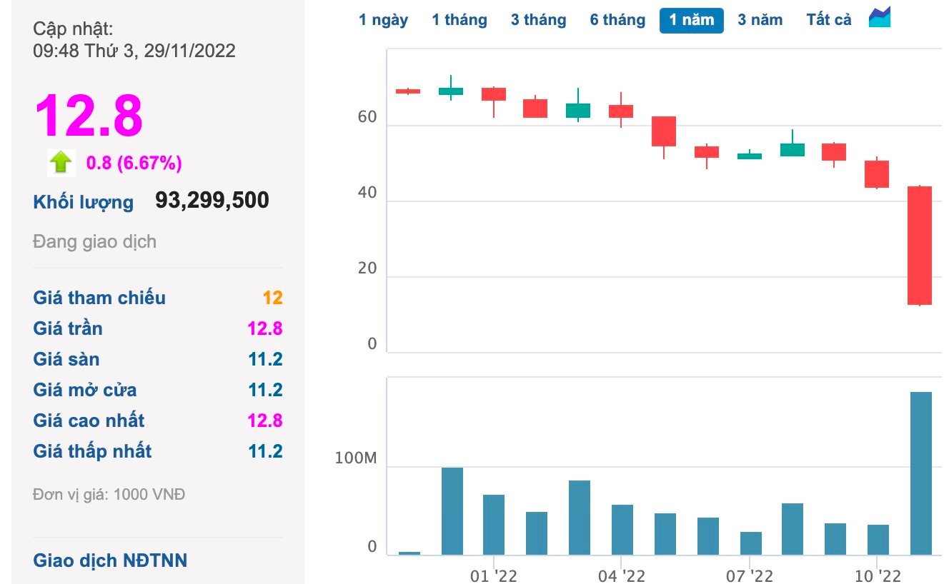Click the 'Đơn vị giá: 1000 VNĐ' note
This screenshot has height=584, width=949.
point(109,494)
